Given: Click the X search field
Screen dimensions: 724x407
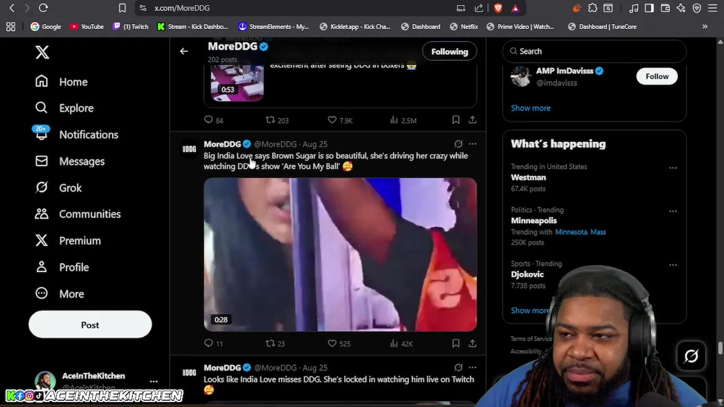Looking at the screenshot, I should [x=594, y=51].
